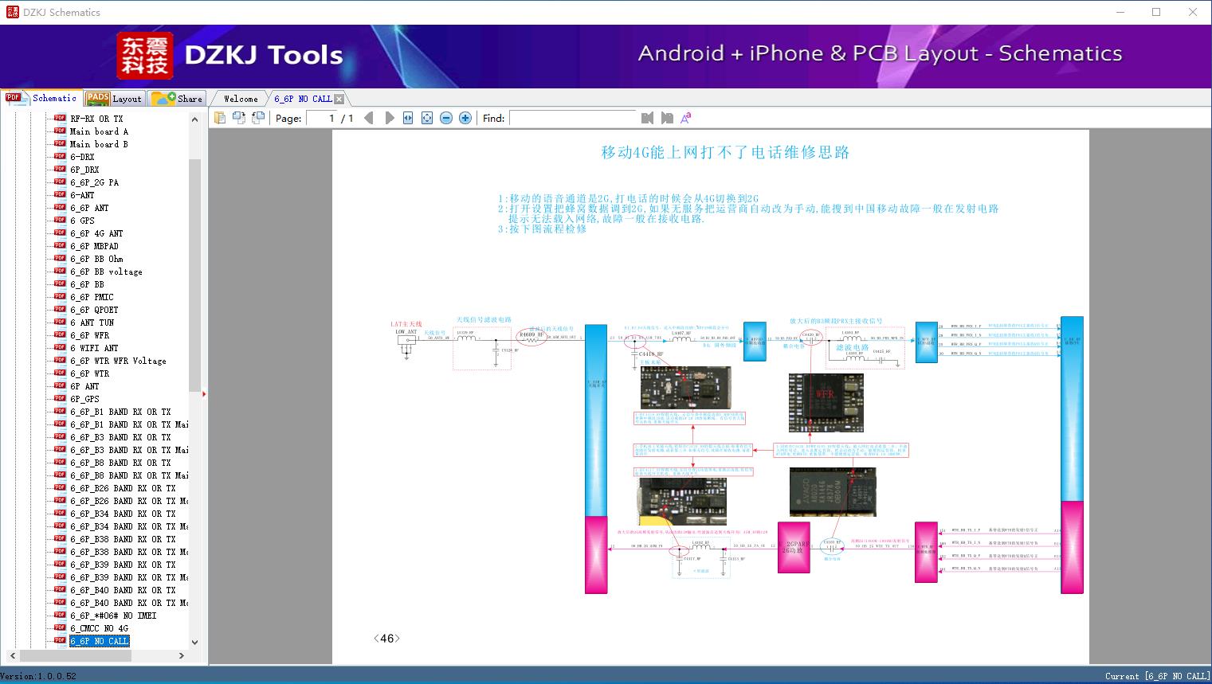Open RF-RX OR TX in the tree
The image size is (1212, 684).
[x=96, y=119]
